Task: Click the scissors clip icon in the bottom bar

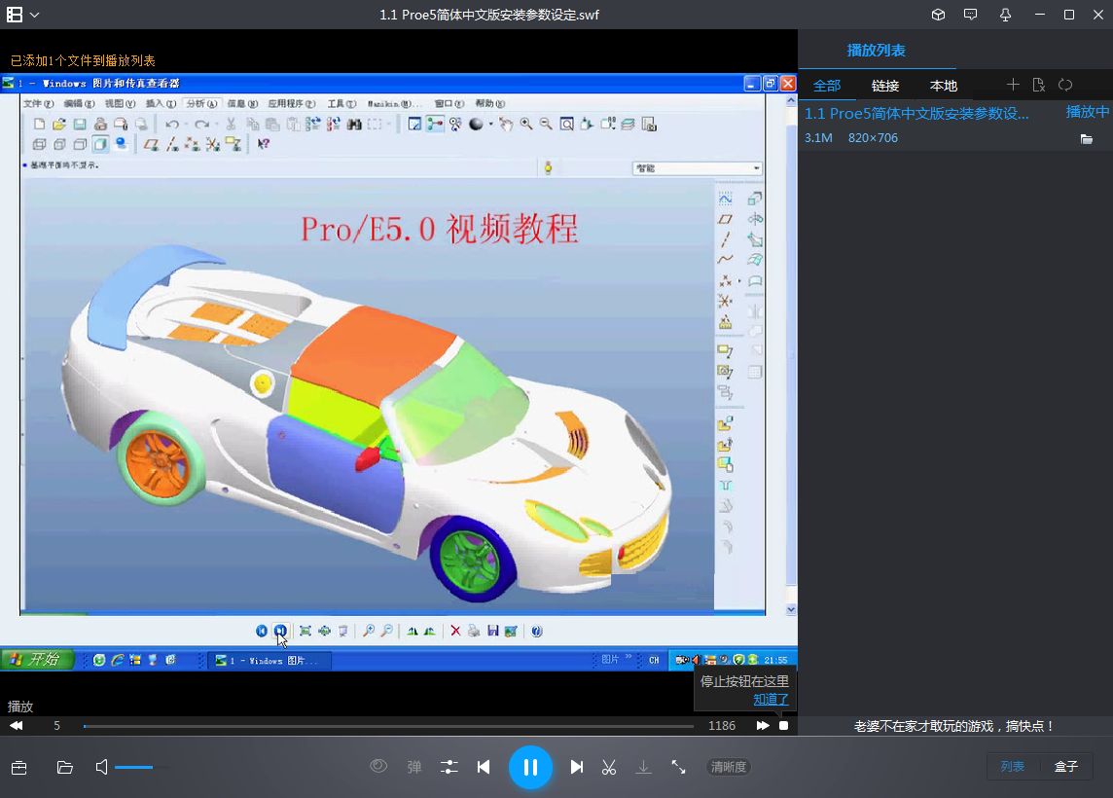Action: [609, 767]
